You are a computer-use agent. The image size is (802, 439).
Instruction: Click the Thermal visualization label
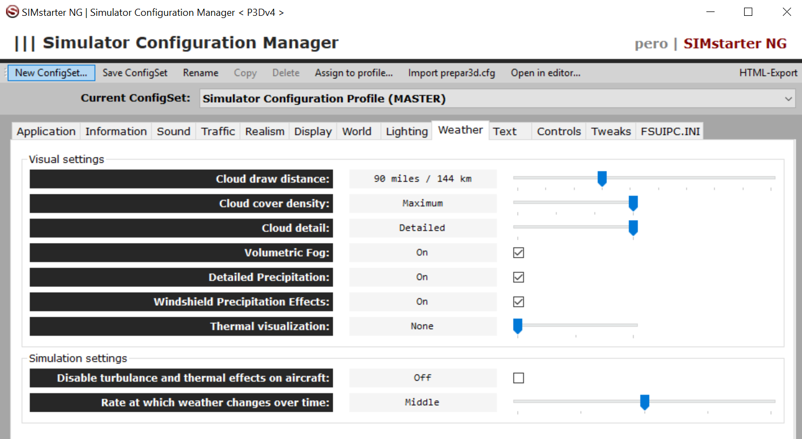[181, 326]
